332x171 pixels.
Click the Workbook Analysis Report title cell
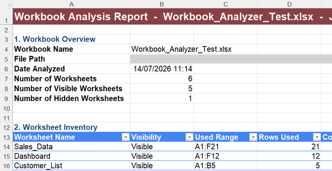click(x=172, y=16)
